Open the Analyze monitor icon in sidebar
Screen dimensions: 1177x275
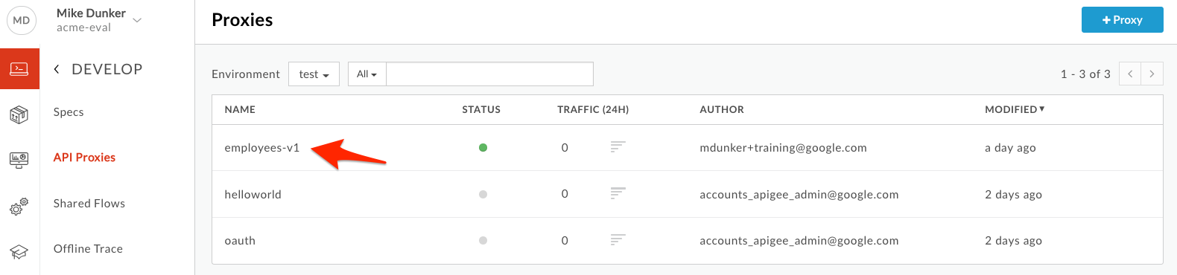tap(19, 160)
